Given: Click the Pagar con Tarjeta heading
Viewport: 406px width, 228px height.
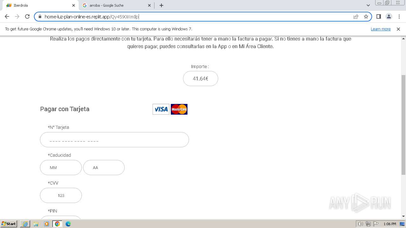Looking at the screenshot, I should (x=65, y=109).
